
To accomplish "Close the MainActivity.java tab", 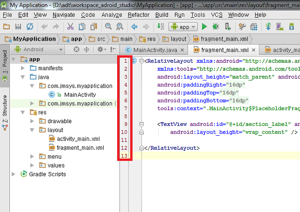I will [x=182, y=50].
